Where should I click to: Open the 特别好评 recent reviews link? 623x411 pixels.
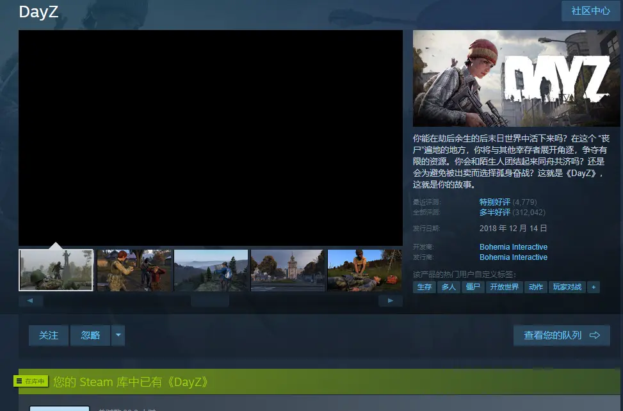tap(495, 202)
